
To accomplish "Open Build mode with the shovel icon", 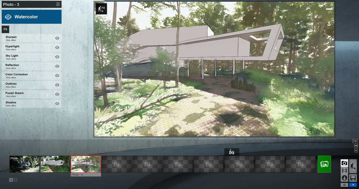I will [353, 166].
